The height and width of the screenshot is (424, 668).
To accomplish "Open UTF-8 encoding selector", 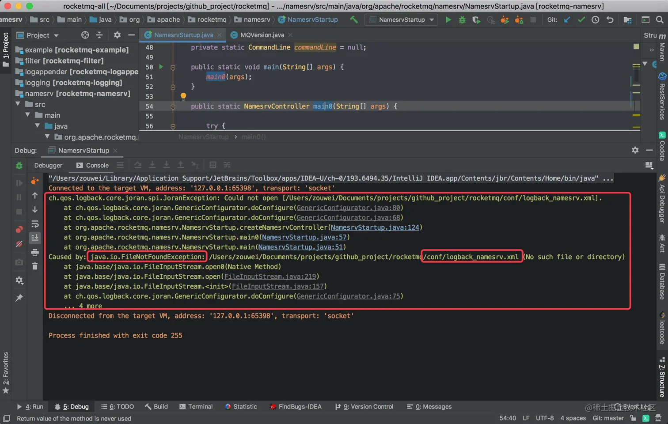I will point(545,418).
